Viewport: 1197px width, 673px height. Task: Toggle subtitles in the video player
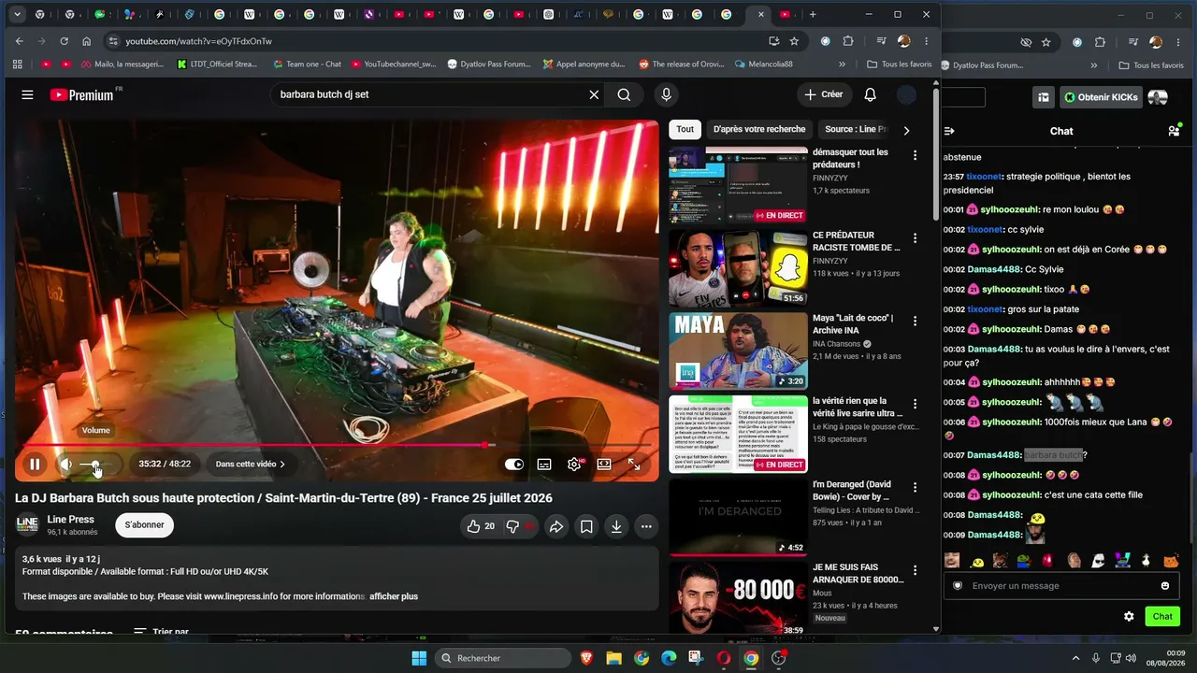(544, 464)
